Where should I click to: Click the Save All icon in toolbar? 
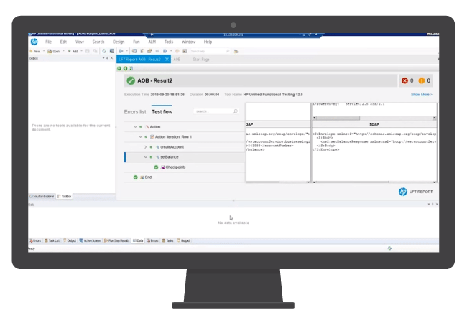[x=95, y=51]
